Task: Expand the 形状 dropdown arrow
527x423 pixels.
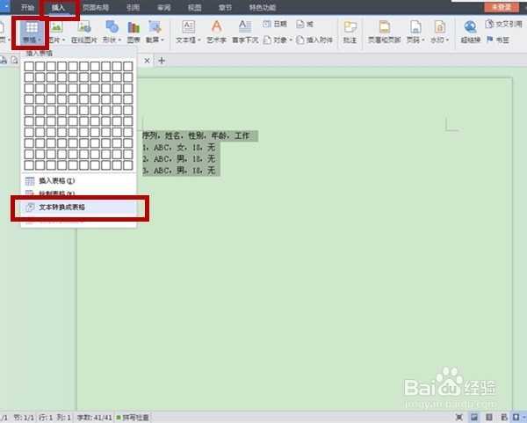Action: 119,40
